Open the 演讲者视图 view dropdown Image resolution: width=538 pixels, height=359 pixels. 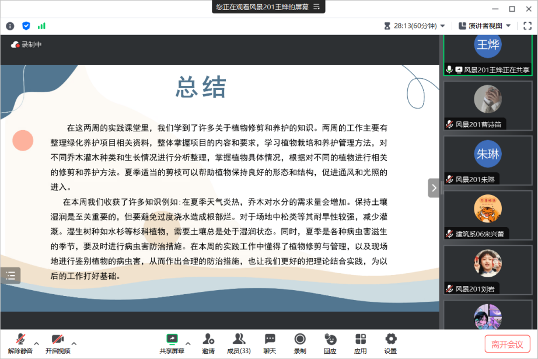tap(484, 26)
